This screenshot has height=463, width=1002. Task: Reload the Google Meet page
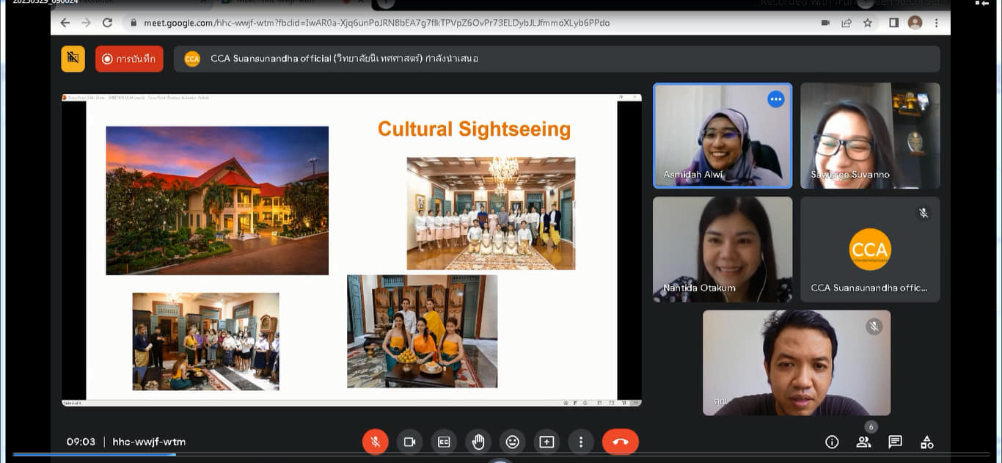pos(107,23)
